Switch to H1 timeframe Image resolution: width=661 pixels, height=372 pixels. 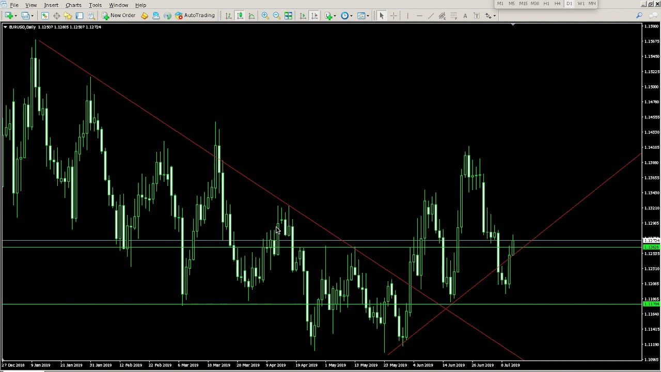(546, 4)
